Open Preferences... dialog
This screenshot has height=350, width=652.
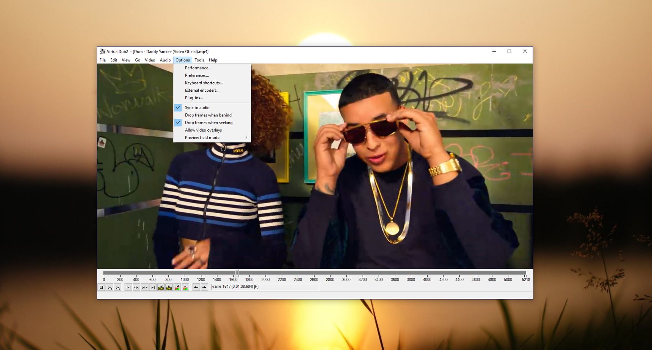tap(212, 75)
